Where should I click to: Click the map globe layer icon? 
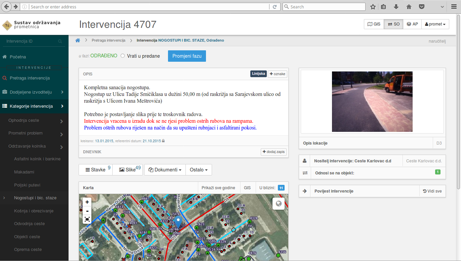tap(279, 204)
